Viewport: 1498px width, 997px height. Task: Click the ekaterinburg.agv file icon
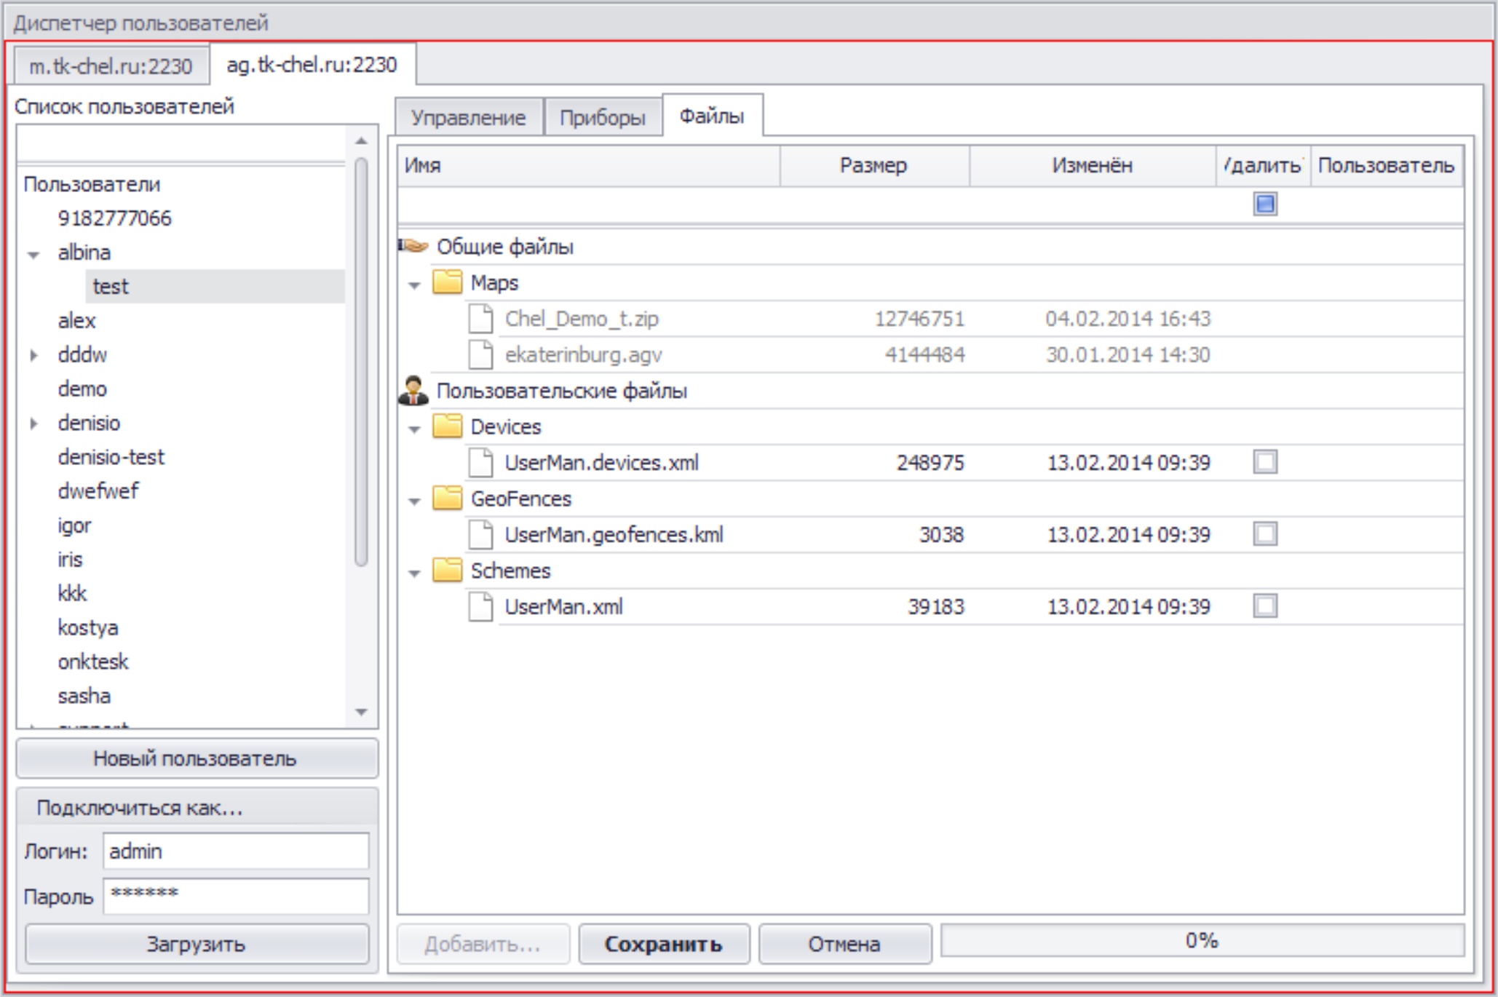pos(480,354)
